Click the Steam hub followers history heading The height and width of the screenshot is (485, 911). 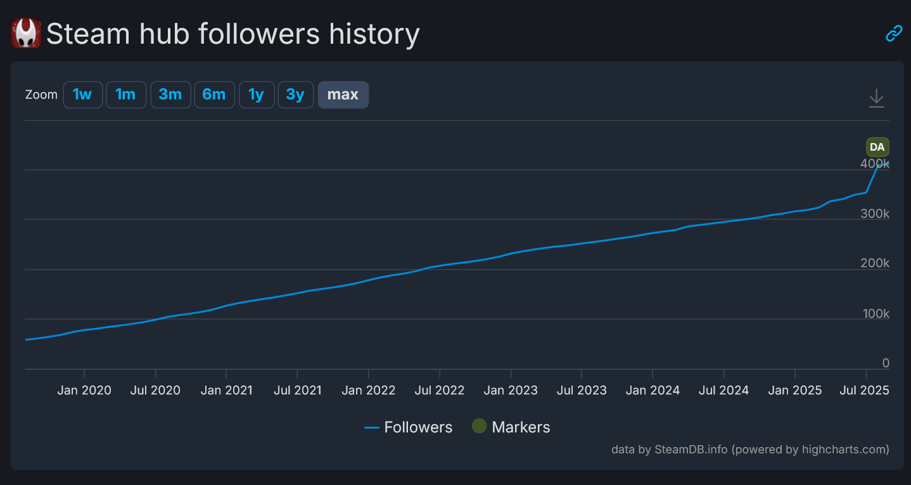233,34
